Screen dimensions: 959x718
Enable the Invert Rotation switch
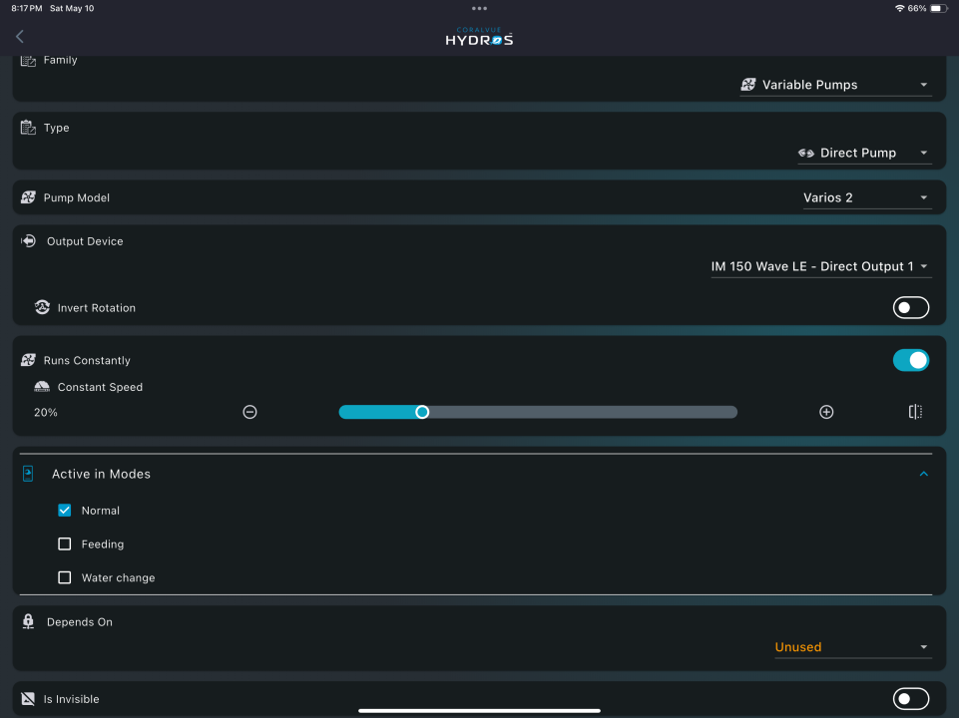tap(911, 307)
